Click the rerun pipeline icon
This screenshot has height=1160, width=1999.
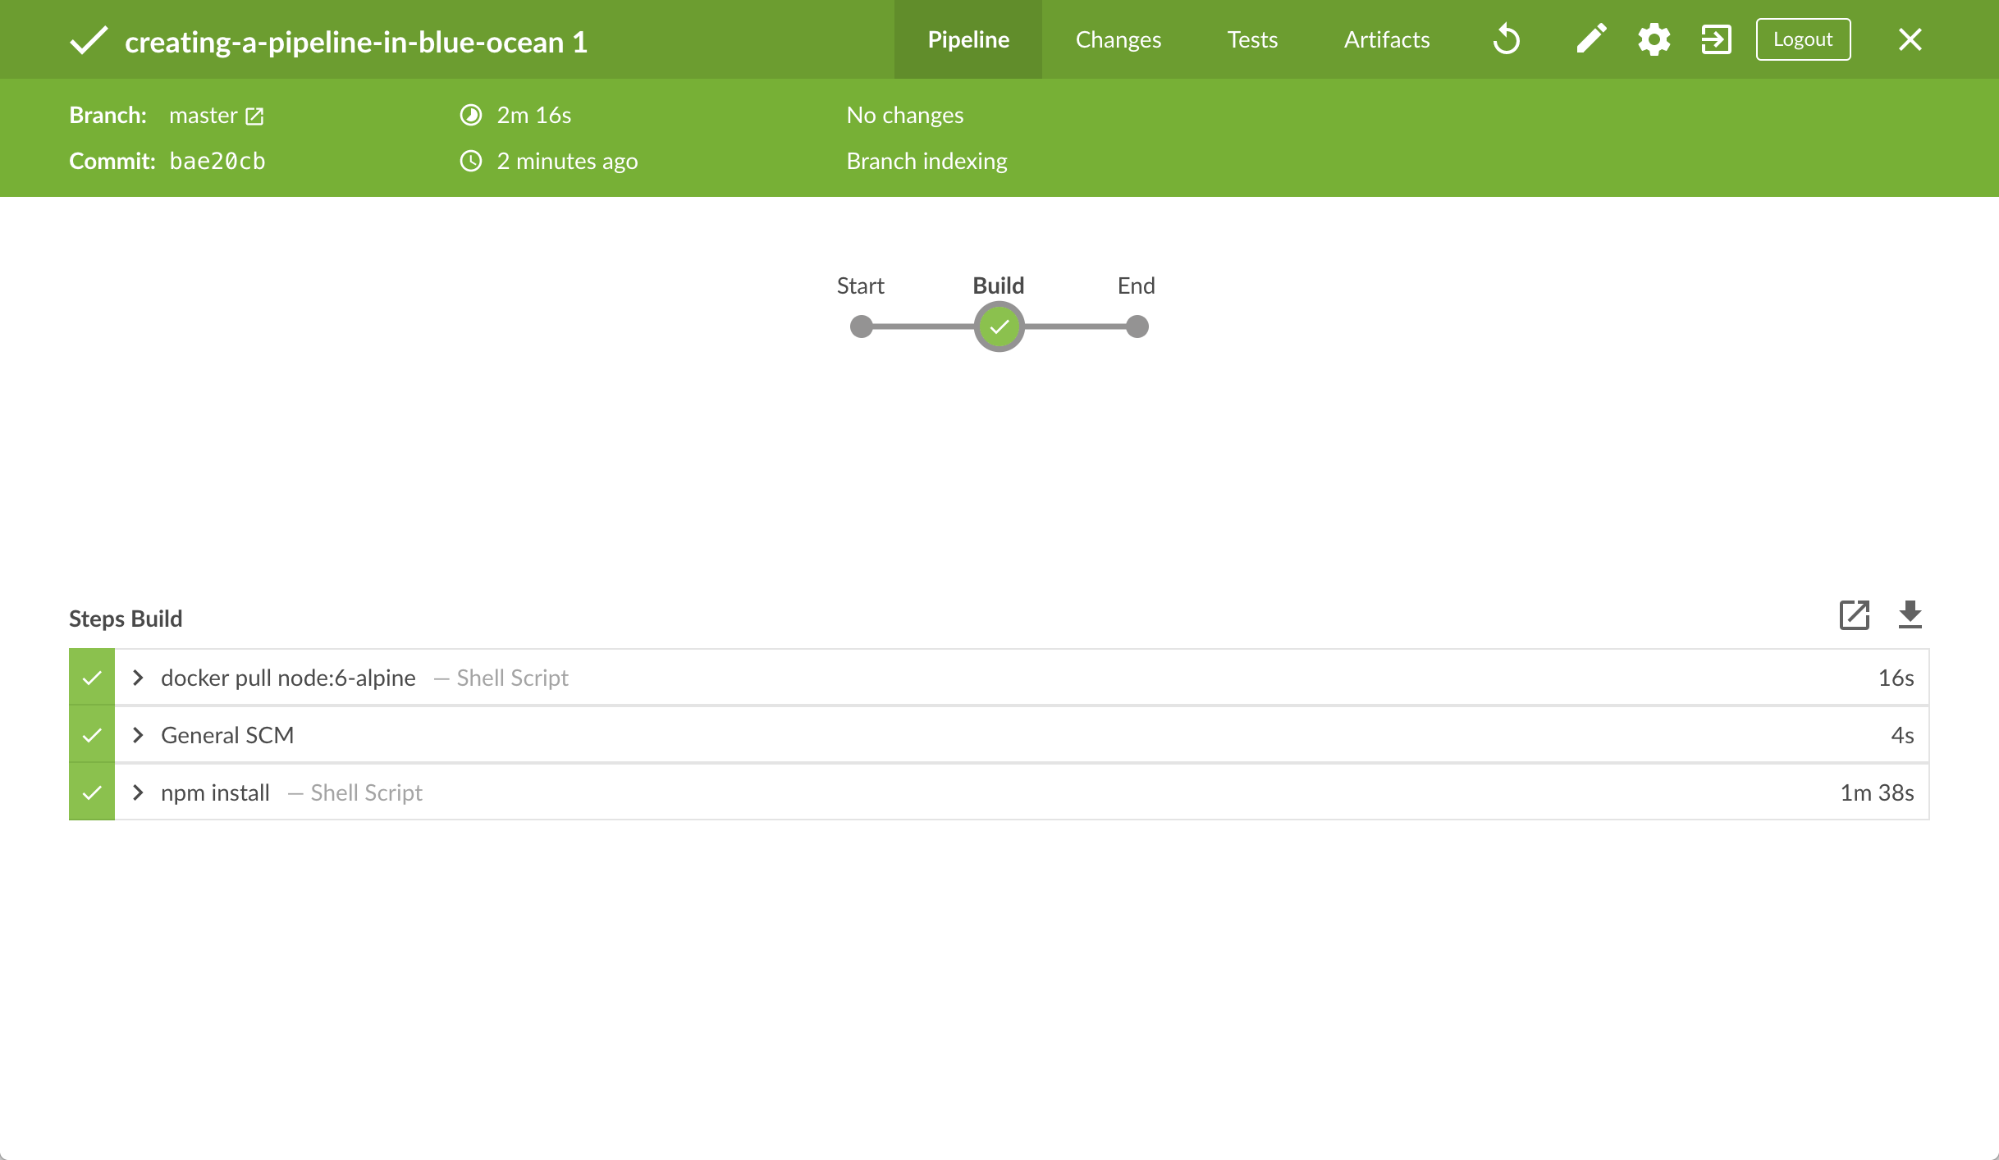pyautogui.click(x=1507, y=39)
